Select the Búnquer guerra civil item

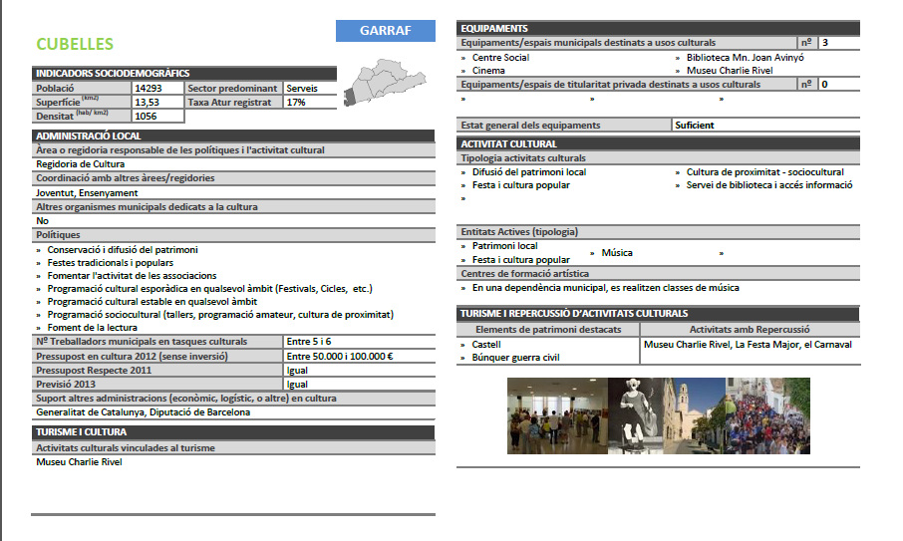tap(516, 358)
